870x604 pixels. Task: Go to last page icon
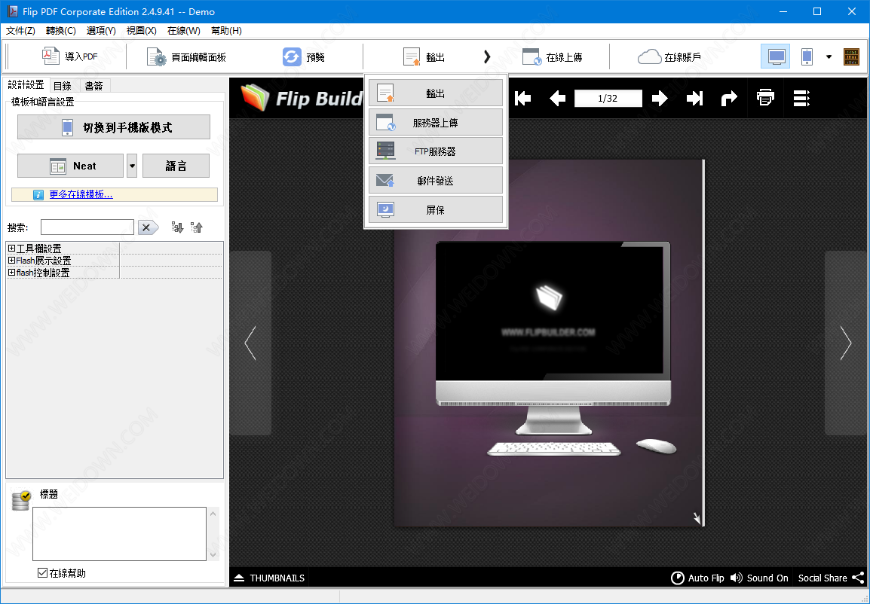694,99
